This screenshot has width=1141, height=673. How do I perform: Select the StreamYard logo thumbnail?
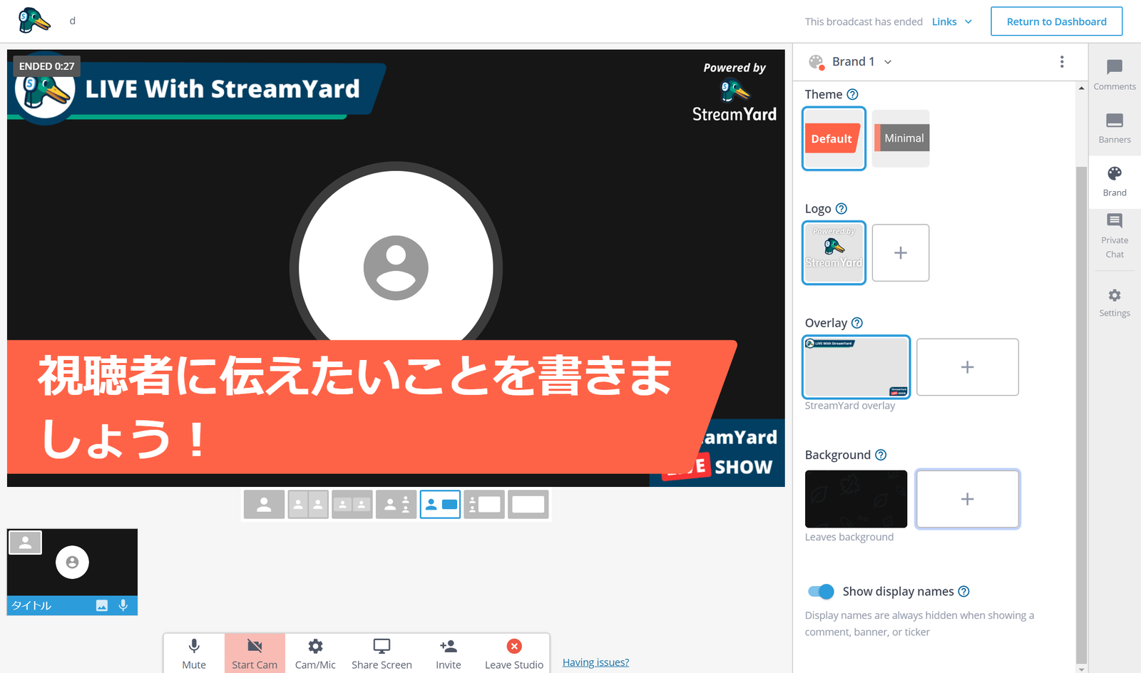click(834, 252)
